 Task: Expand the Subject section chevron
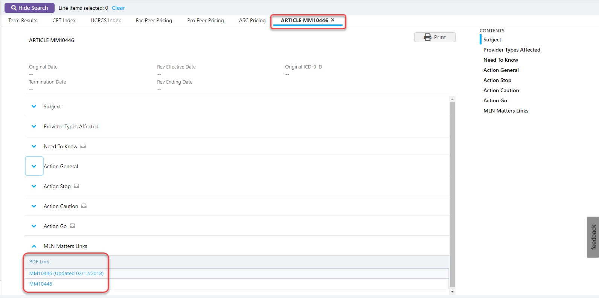34,106
